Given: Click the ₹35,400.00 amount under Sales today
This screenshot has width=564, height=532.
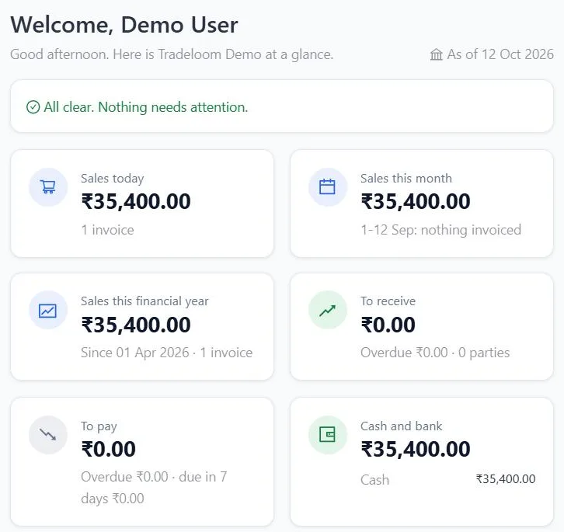Looking at the screenshot, I should point(136,201).
